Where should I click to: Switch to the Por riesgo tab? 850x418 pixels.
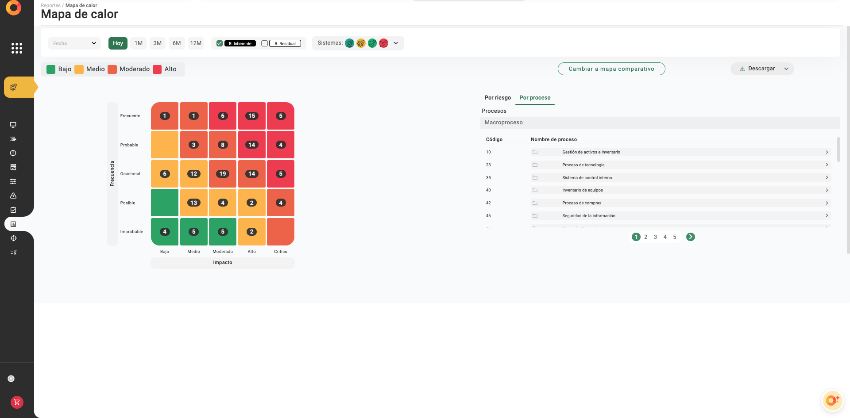tap(497, 98)
